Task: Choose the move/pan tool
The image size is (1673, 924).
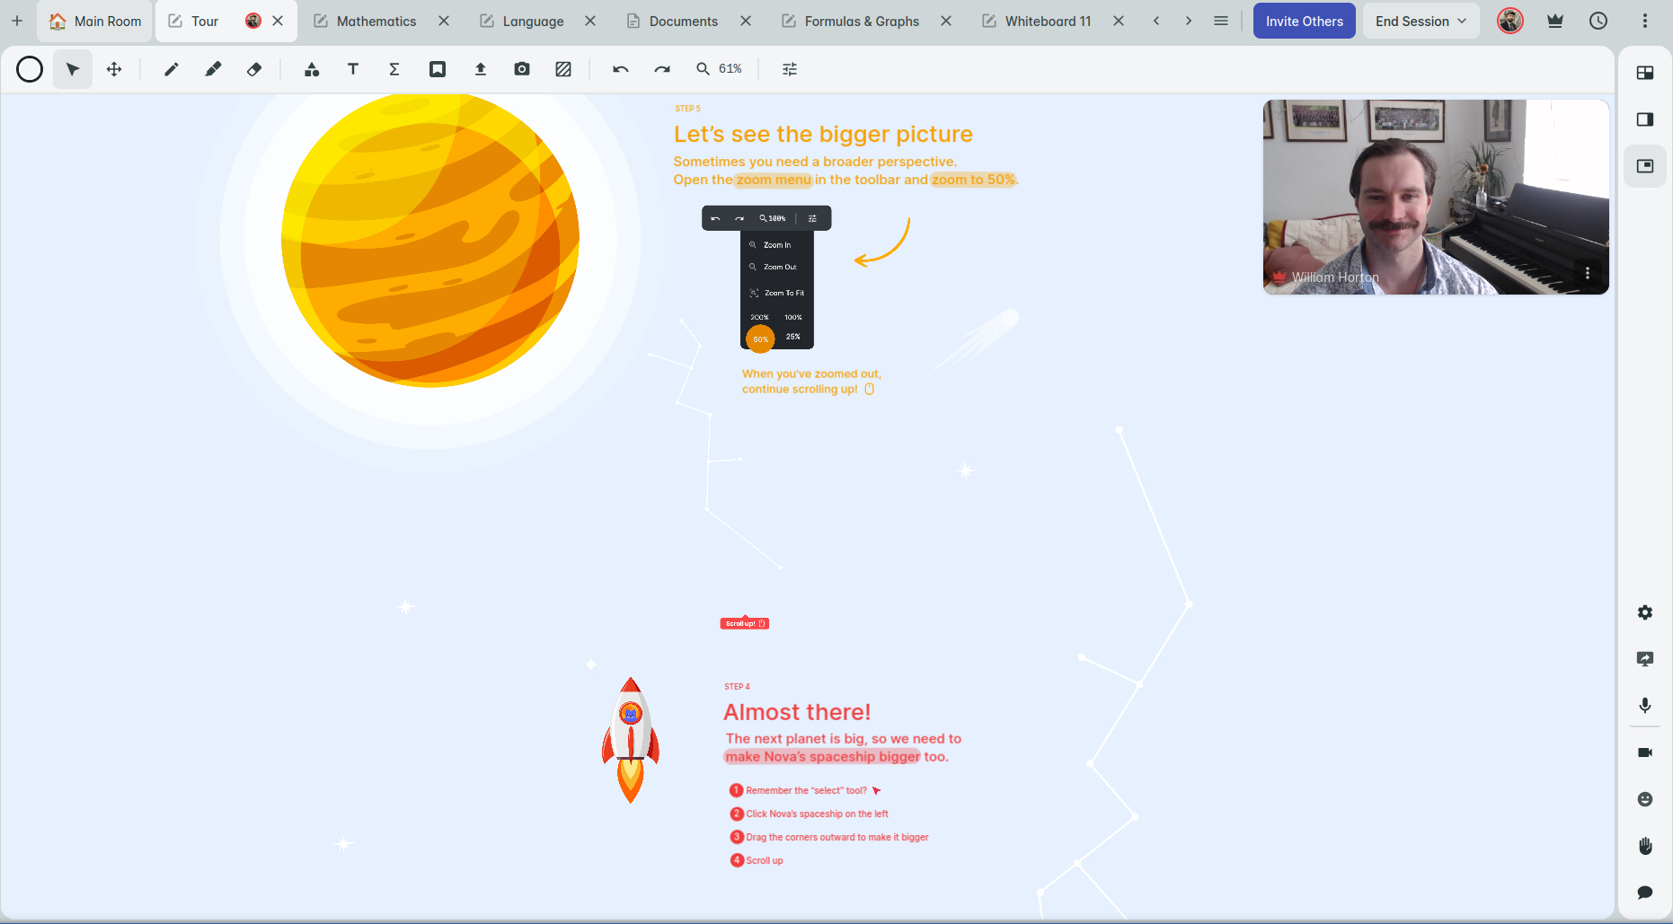Action: pyautogui.click(x=114, y=69)
